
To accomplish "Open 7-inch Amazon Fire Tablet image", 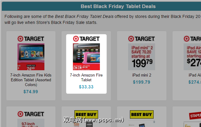I will click(x=86, y=57).
